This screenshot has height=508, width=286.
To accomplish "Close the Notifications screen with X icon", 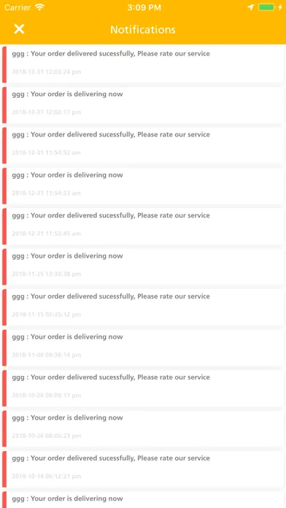I will click(19, 29).
